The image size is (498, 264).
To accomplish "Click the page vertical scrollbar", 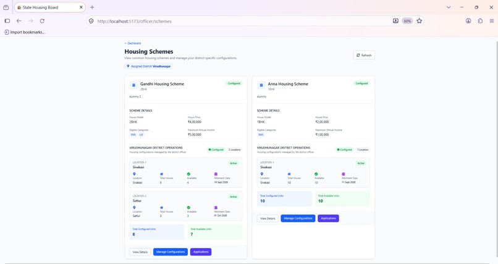I will (x=496, y=150).
